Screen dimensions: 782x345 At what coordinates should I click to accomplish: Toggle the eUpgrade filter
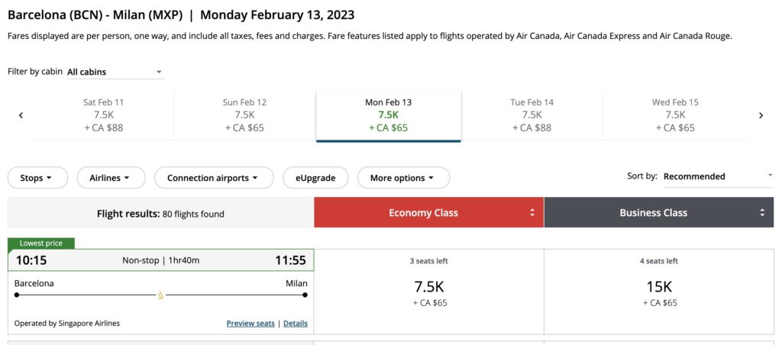tap(315, 178)
